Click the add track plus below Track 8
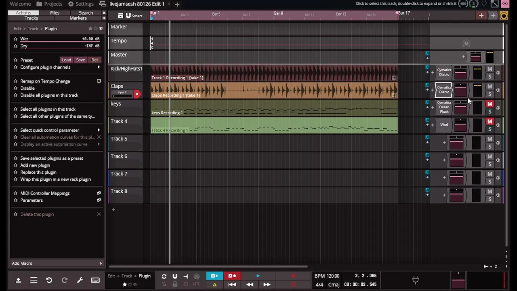Image resolution: width=517 pixels, height=291 pixels. [113, 210]
